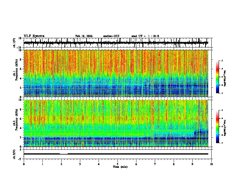The height and width of the screenshot is (184, 238).
Task: Click the "-4" label on ch.2 color bar
Action: [221, 118]
